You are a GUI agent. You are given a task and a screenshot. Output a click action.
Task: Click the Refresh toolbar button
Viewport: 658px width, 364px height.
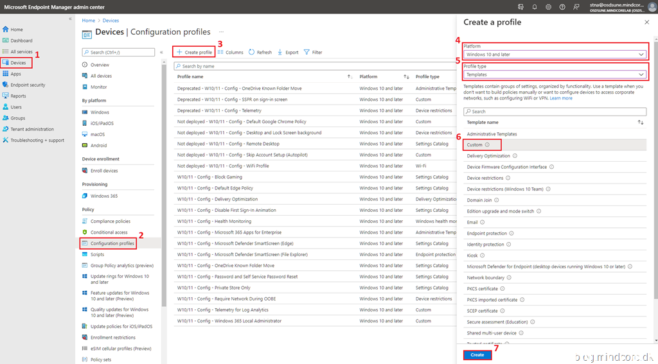(260, 53)
